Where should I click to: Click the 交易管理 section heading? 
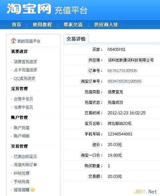coord(19,146)
